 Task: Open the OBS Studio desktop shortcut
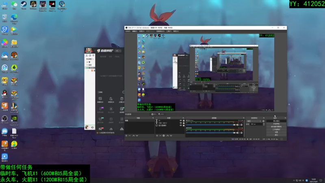tap(4, 120)
